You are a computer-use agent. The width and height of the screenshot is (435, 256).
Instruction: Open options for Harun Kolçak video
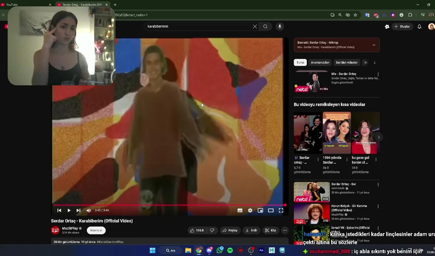coord(378,206)
